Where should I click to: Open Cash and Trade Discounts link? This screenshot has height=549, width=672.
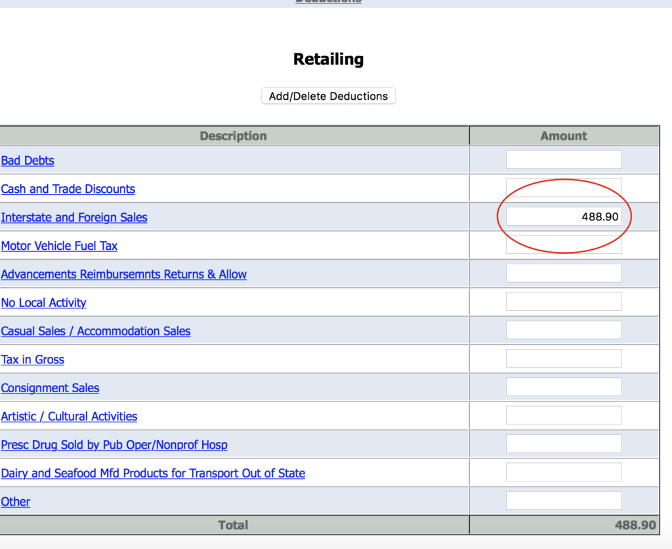click(68, 189)
